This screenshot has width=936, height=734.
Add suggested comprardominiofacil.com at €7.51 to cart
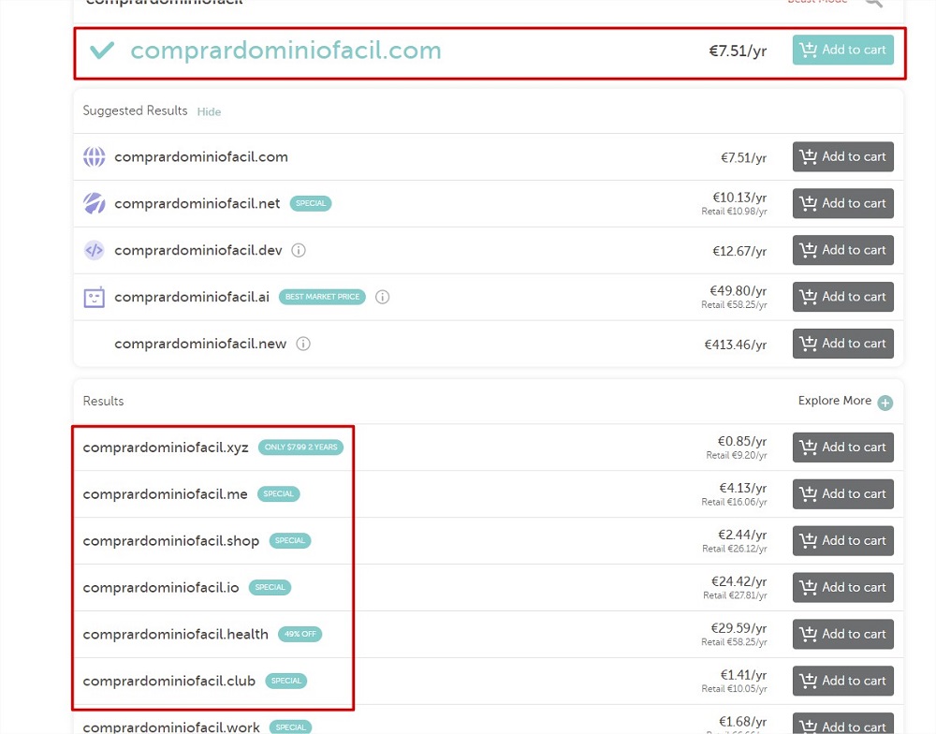[x=843, y=156]
